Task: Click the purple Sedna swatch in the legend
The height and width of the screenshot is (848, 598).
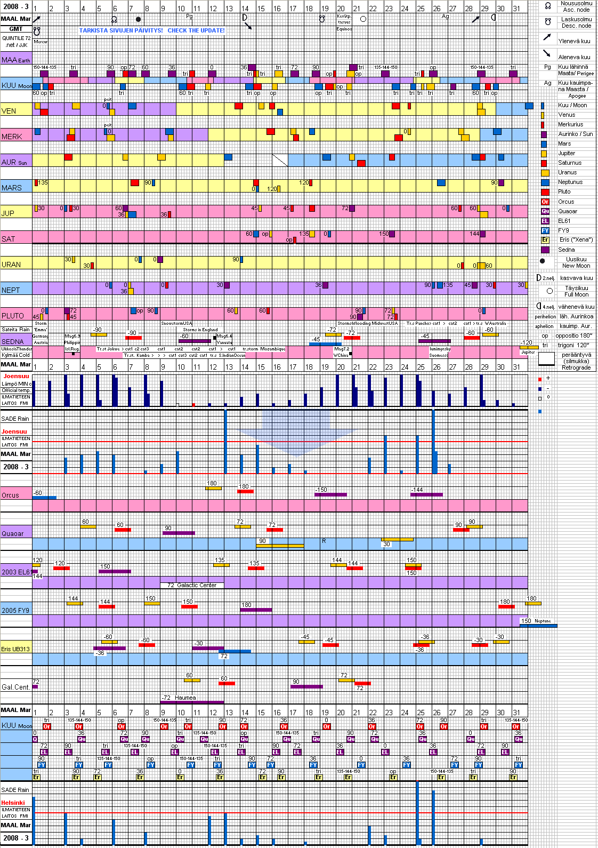Action: click(545, 250)
